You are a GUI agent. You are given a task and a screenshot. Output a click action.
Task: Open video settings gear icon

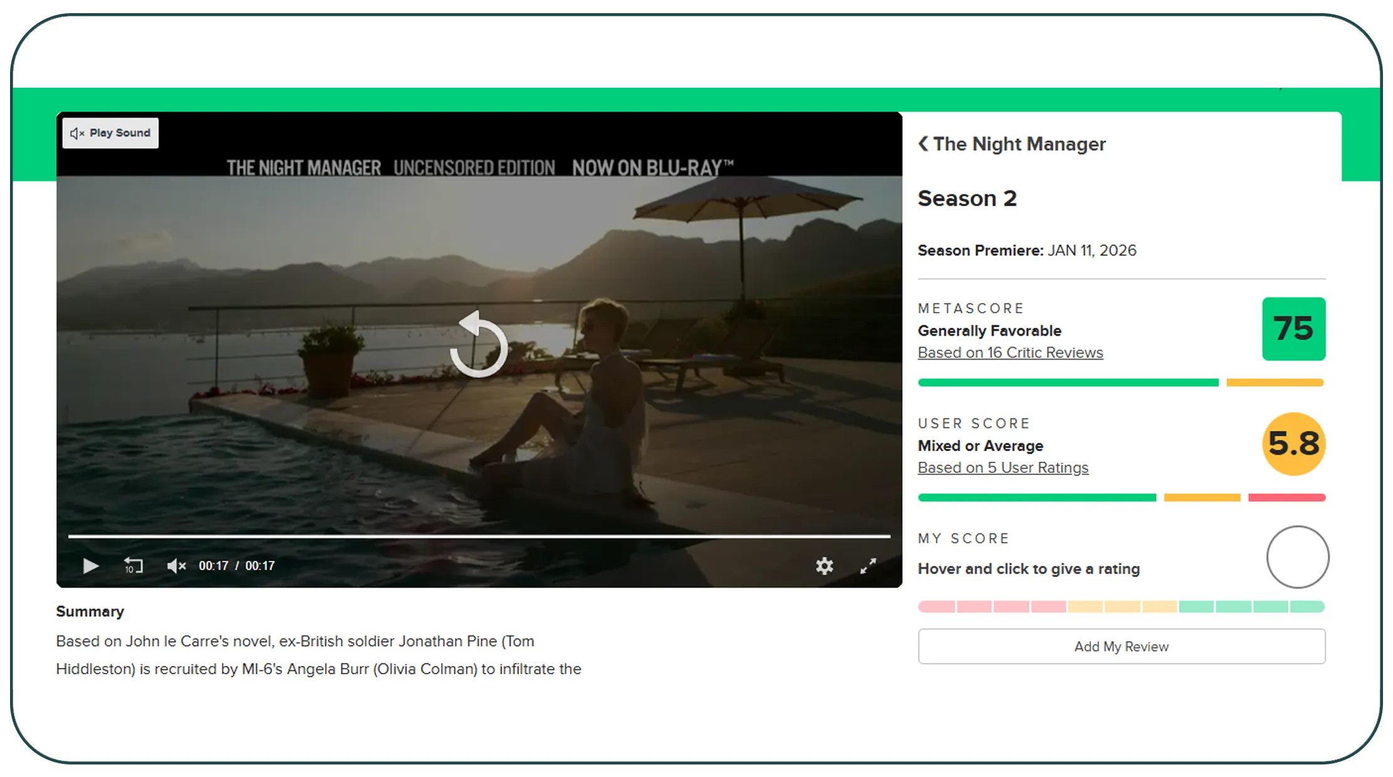pos(824,566)
